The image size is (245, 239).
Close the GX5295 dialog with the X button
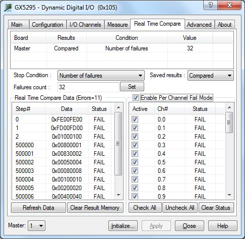pyautogui.click(x=229, y=5)
